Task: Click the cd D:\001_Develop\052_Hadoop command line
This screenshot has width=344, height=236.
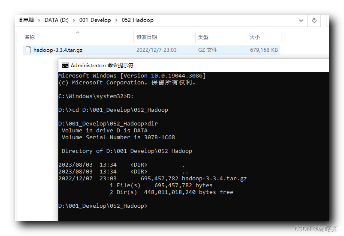Action: tap(113, 110)
